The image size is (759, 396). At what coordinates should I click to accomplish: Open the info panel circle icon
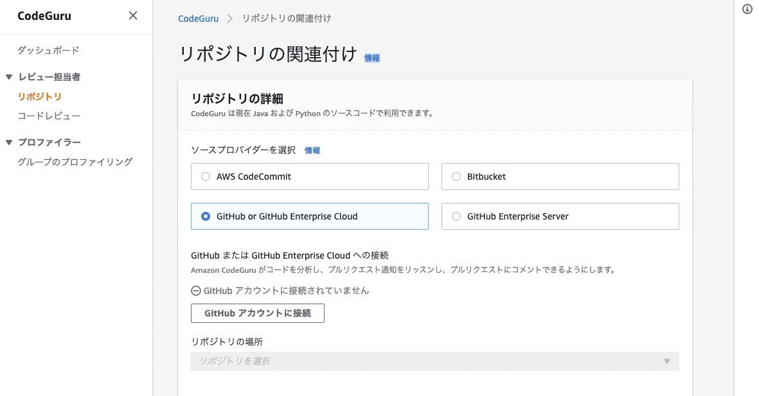[747, 9]
